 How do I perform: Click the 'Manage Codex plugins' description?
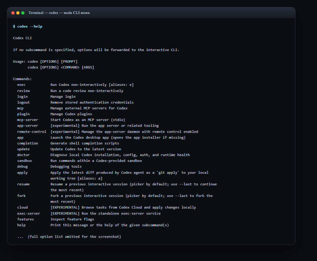click(x=71, y=114)
